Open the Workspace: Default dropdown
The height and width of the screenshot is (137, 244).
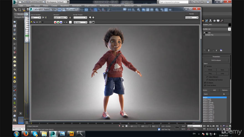pos(57,2)
